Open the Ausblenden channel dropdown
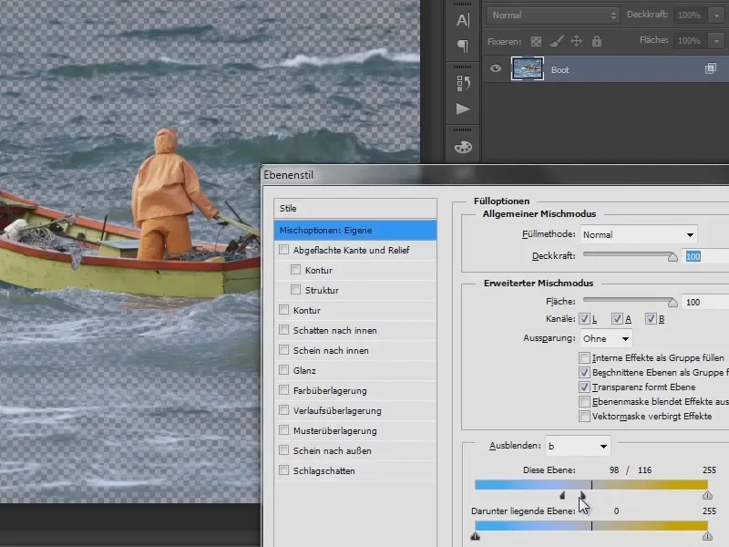Viewport: 729px width, 547px height. point(578,446)
